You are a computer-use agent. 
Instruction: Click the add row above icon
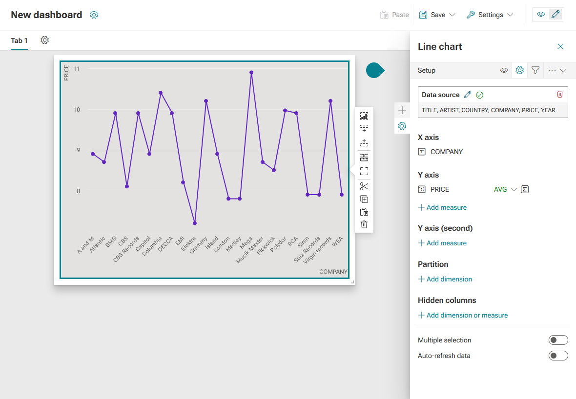[364, 143]
